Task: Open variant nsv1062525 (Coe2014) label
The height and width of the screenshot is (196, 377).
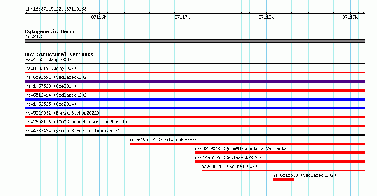Action: tap(51, 104)
